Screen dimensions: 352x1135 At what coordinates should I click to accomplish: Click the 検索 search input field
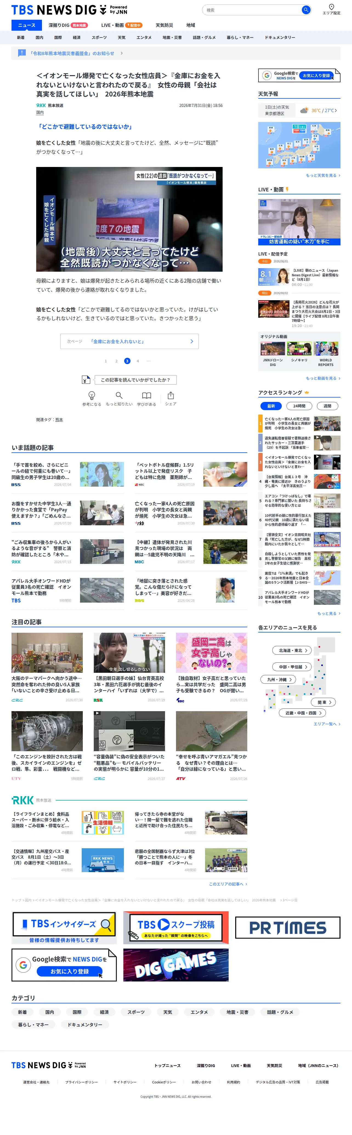coord(252,10)
